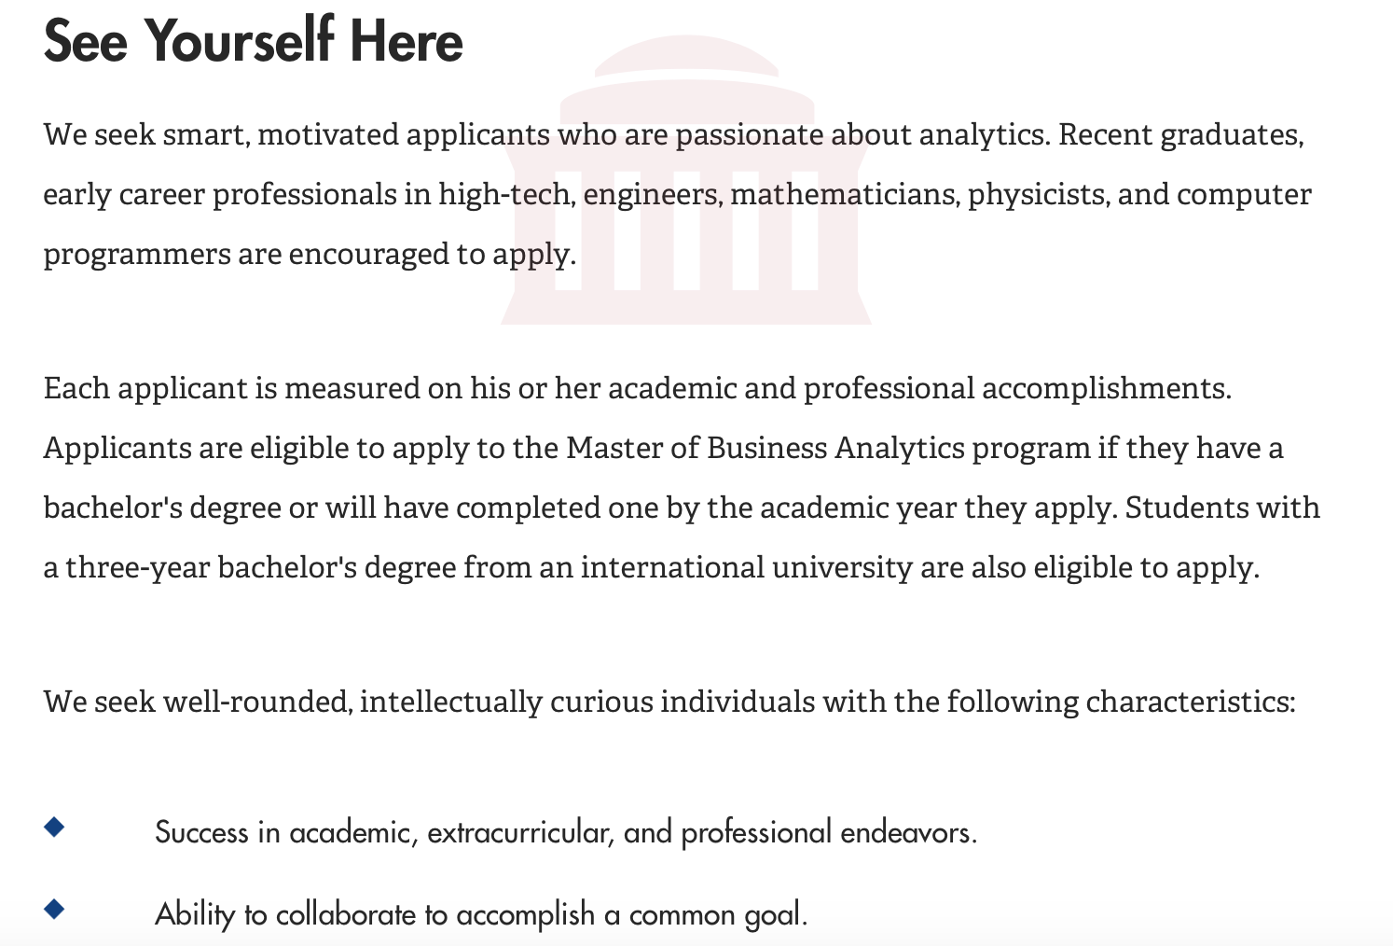Click the 'Ability to collaborate' list item text

[x=481, y=914]
